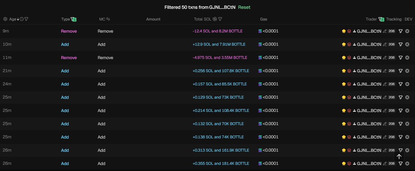This screenshot has height=171, width=415.
Task: Edit the trader name in the 9m row
Action: click(x=385, y=31)
